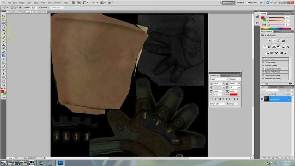This screenshot has width=295, height=166.
Task: Select the Lasso tool in toolbox
Action: click(x=4, y=24)
